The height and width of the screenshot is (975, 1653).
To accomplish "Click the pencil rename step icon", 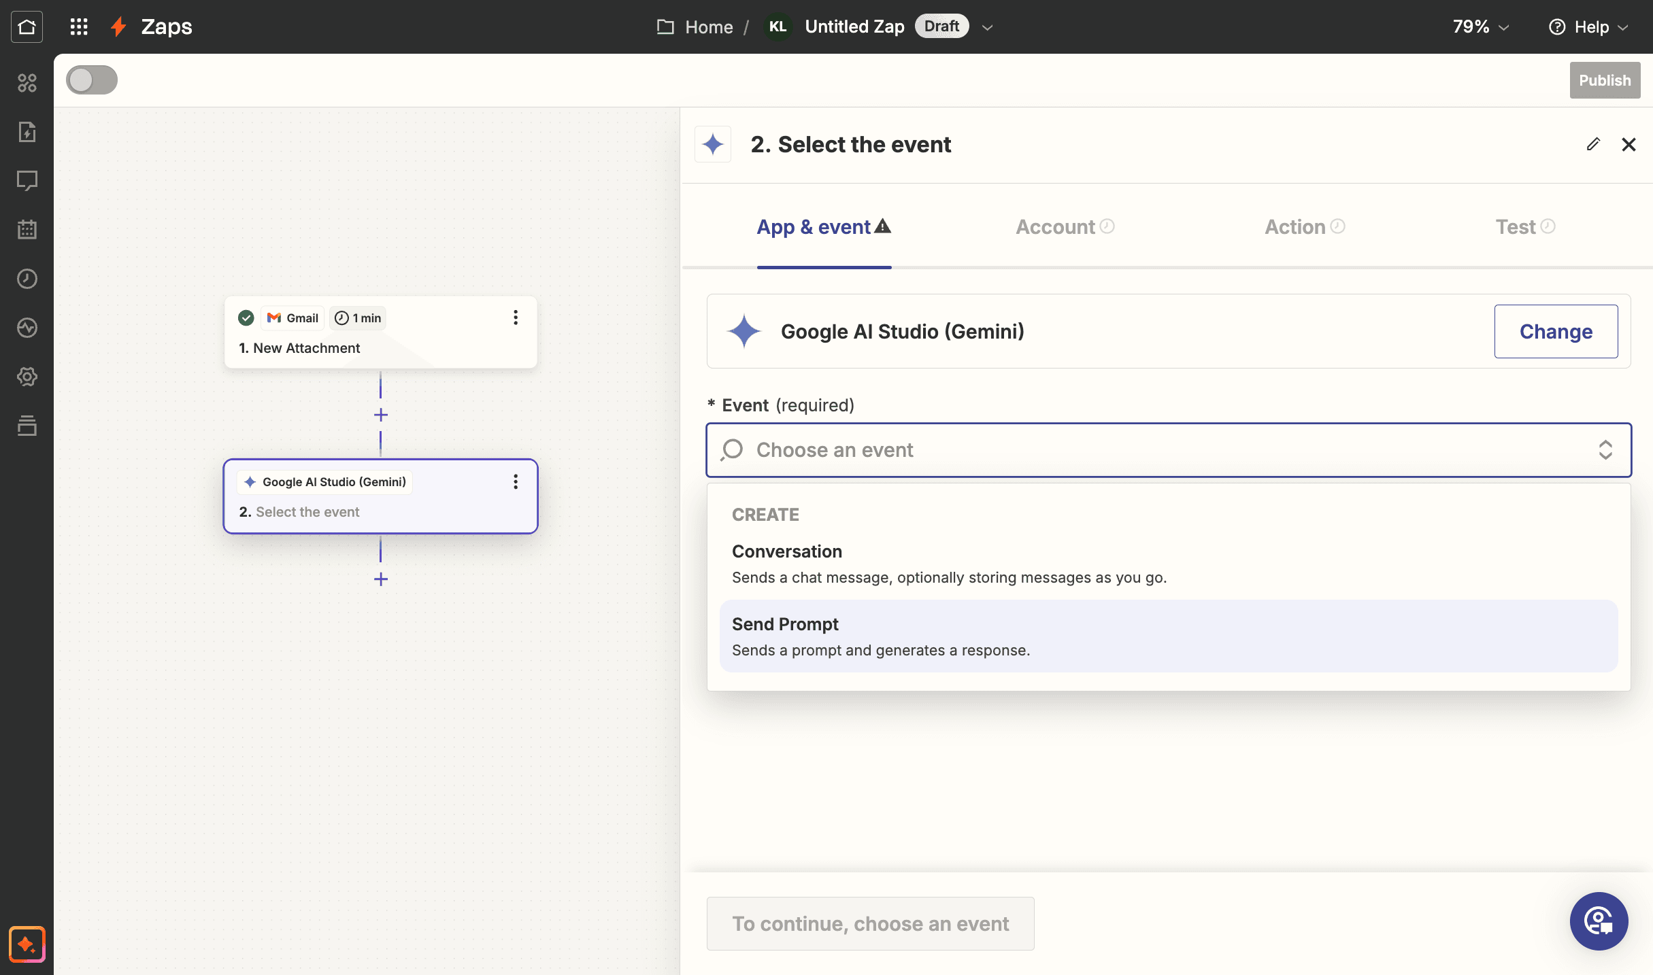I will [x=1593, y=144].
